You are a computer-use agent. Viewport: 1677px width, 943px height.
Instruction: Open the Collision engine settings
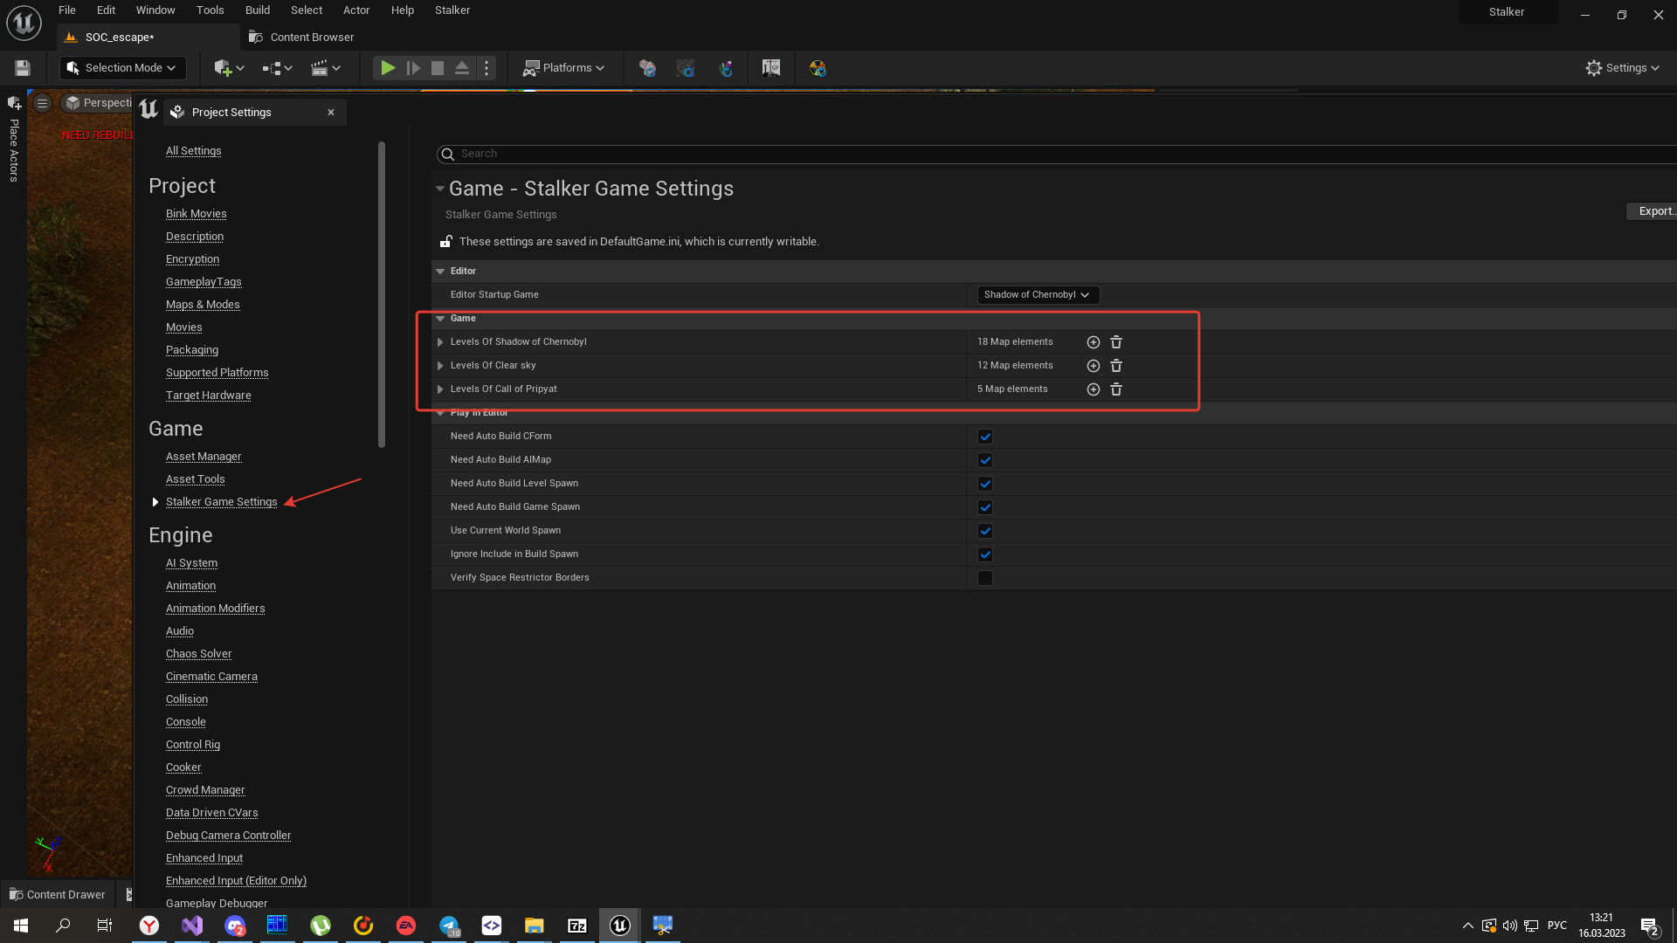pos(187,699)
